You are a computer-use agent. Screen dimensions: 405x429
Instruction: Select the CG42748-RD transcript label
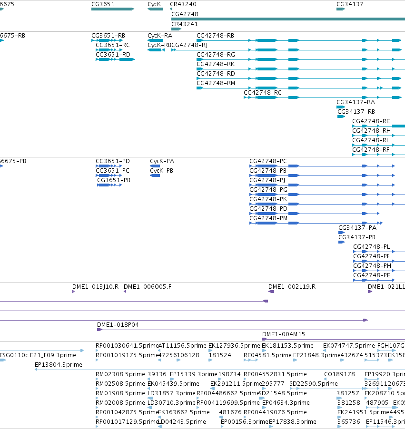[216, 74]
